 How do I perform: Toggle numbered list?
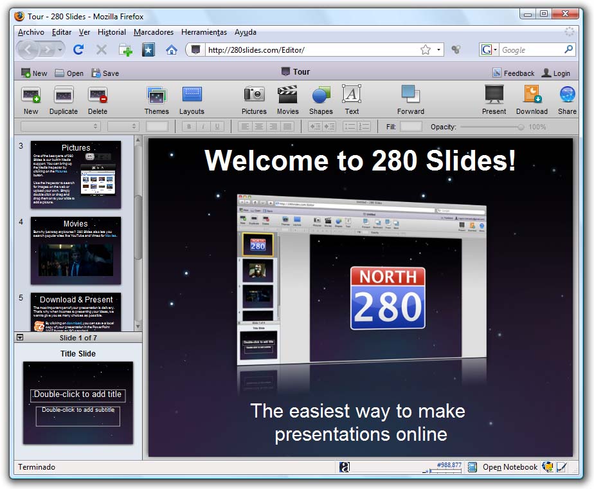click(364, 127)
